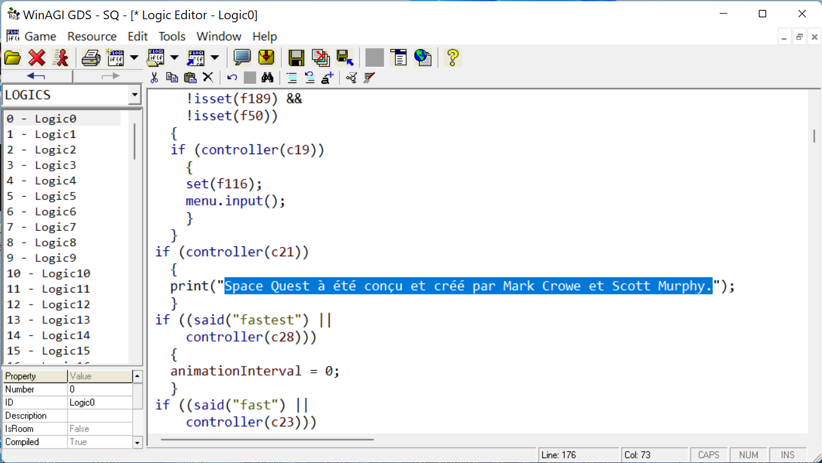Open the Game menu

click(x=40, y=37)
